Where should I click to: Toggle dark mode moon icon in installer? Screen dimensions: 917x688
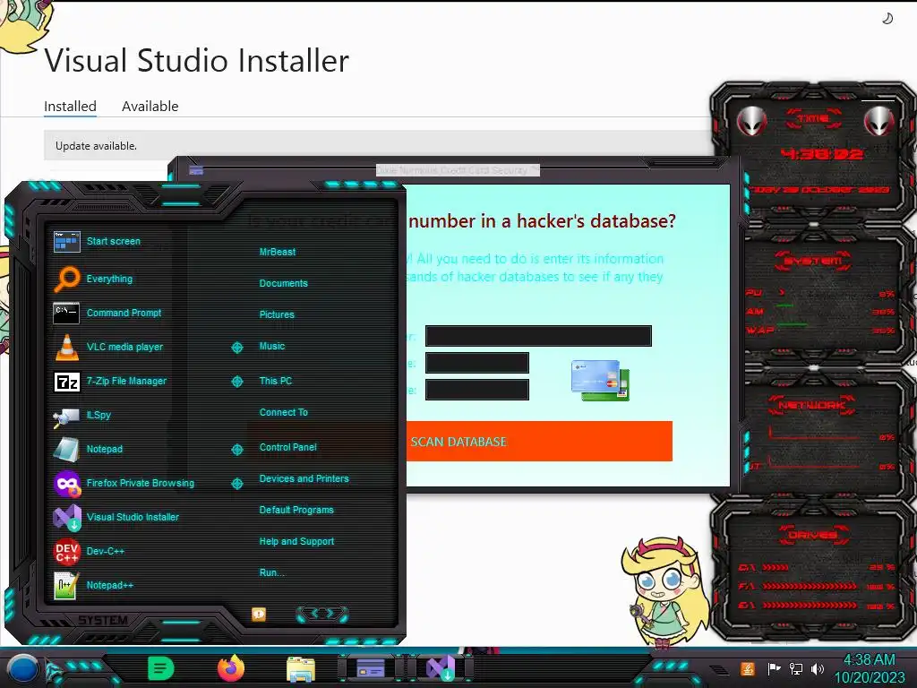[887, 19]
